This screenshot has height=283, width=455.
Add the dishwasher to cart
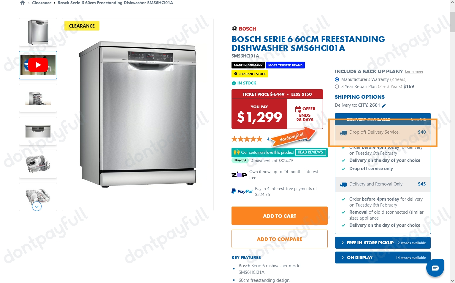[279, 216]
